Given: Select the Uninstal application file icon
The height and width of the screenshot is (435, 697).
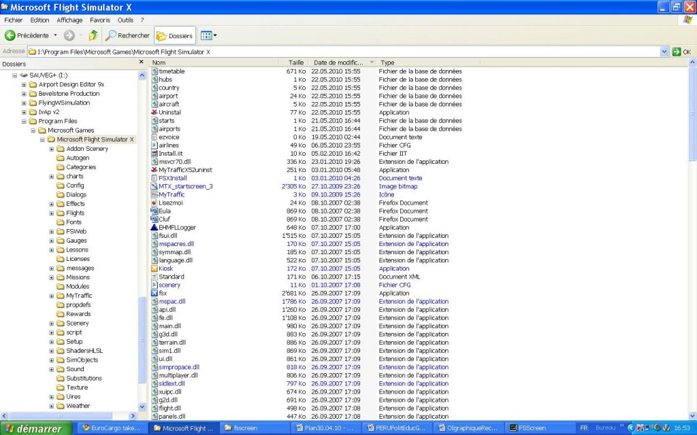Looking at the screenshot, I should 155,112.
